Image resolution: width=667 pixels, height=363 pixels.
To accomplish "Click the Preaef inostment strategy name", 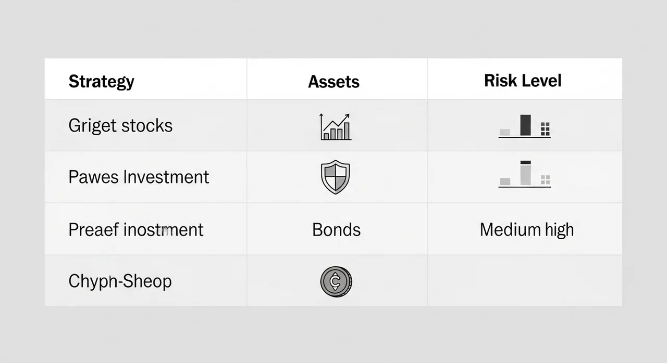I will (136, 229).
